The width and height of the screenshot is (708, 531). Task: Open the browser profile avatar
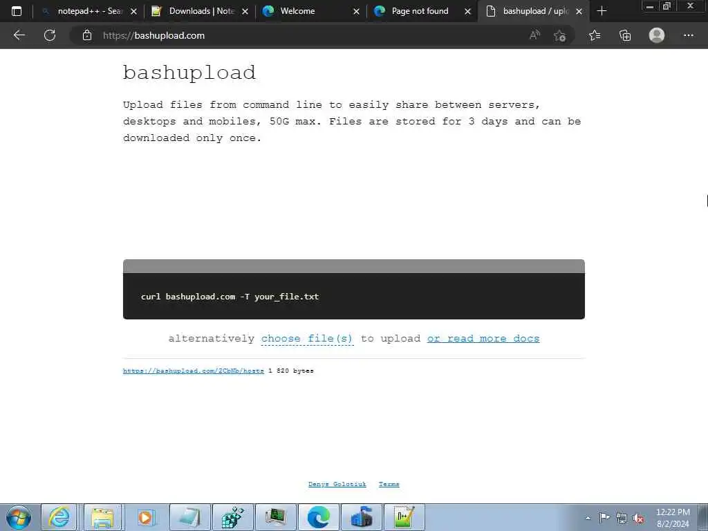[657, 35]
